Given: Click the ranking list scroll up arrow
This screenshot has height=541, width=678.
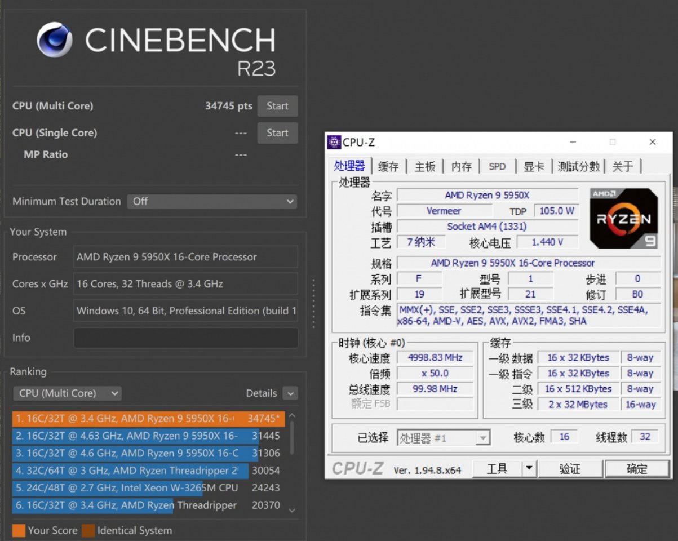Looking at the screenshot, I should 292,416.
